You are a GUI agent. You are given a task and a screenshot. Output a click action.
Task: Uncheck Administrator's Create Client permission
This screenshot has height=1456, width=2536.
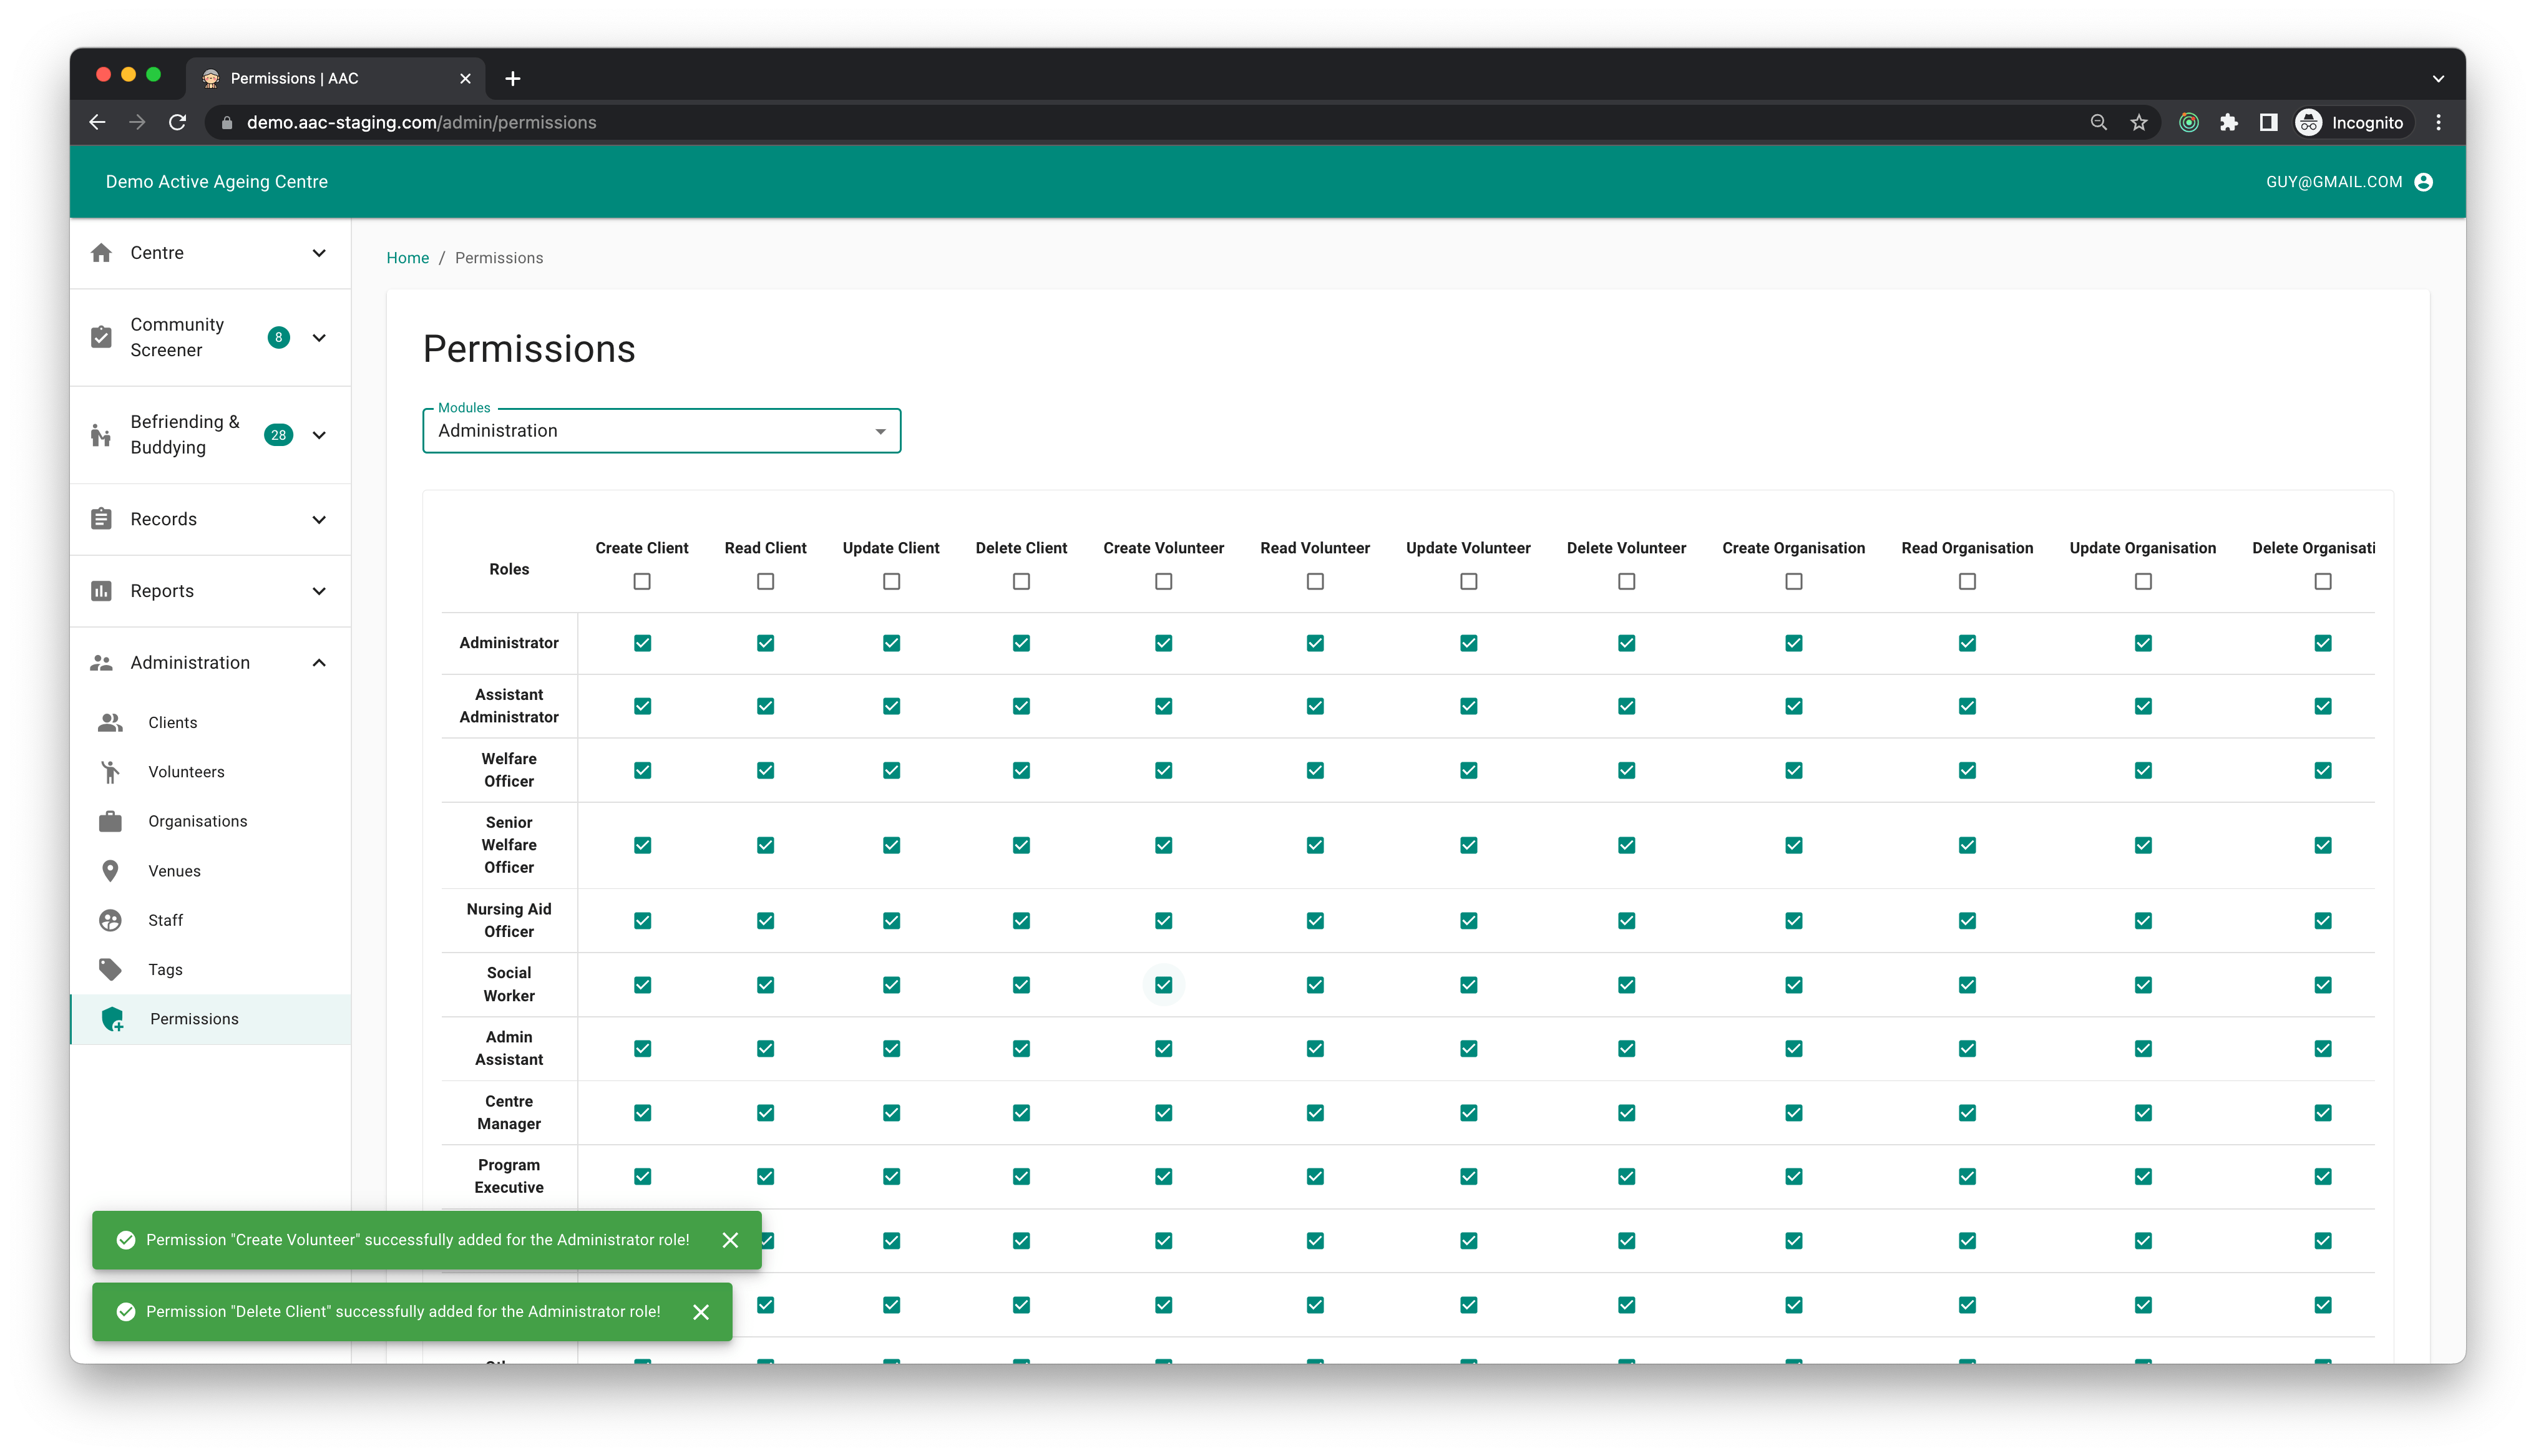642,643
